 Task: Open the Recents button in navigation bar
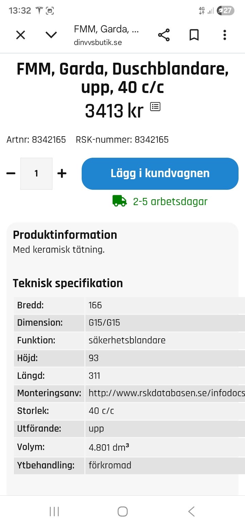pyautogui.click(x=54, y=511)
